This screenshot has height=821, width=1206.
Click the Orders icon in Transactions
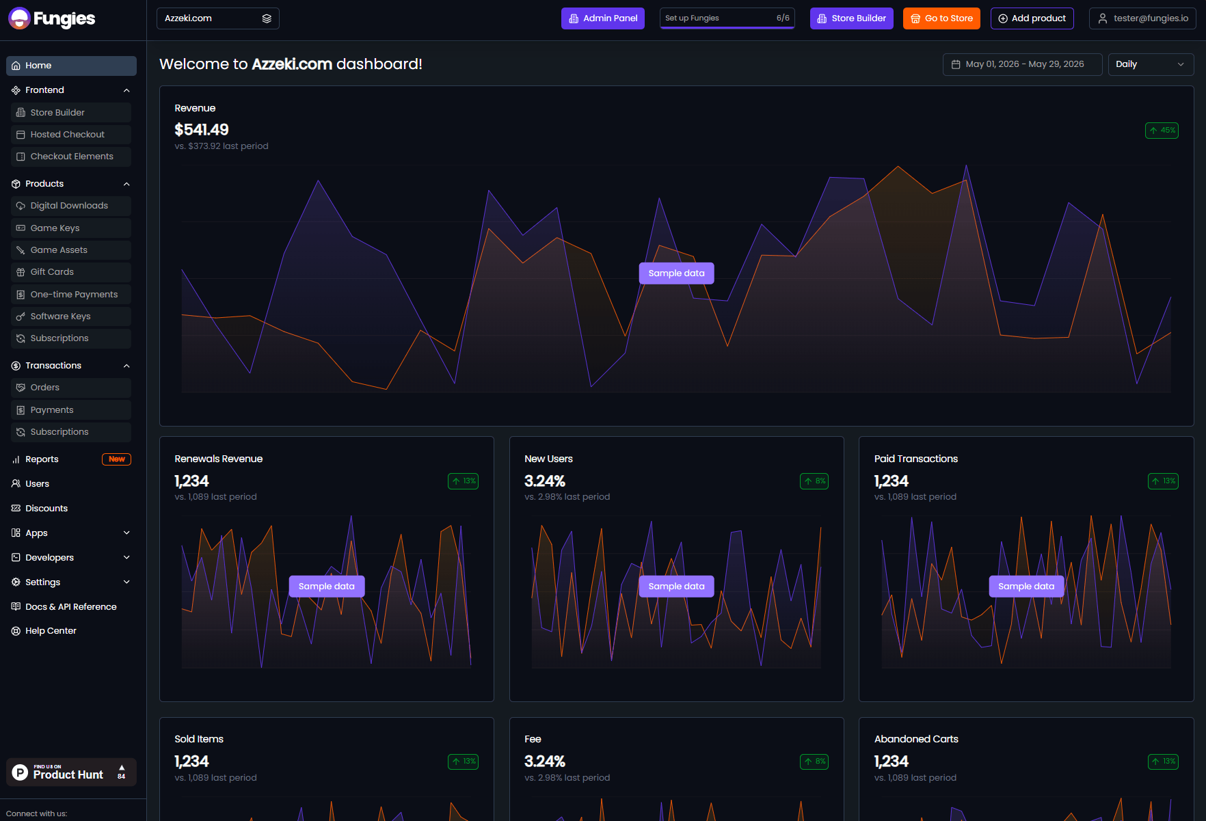(x=21, y=388)
